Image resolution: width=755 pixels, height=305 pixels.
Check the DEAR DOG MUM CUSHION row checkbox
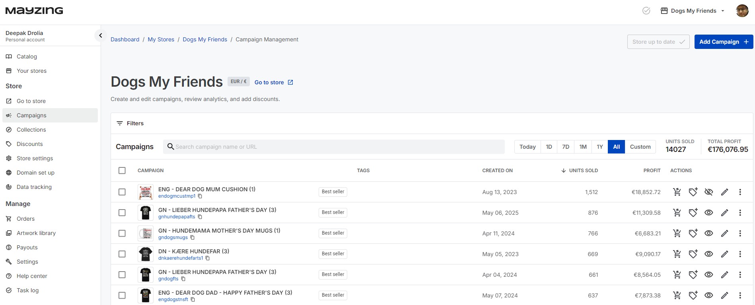click(122, 192)
